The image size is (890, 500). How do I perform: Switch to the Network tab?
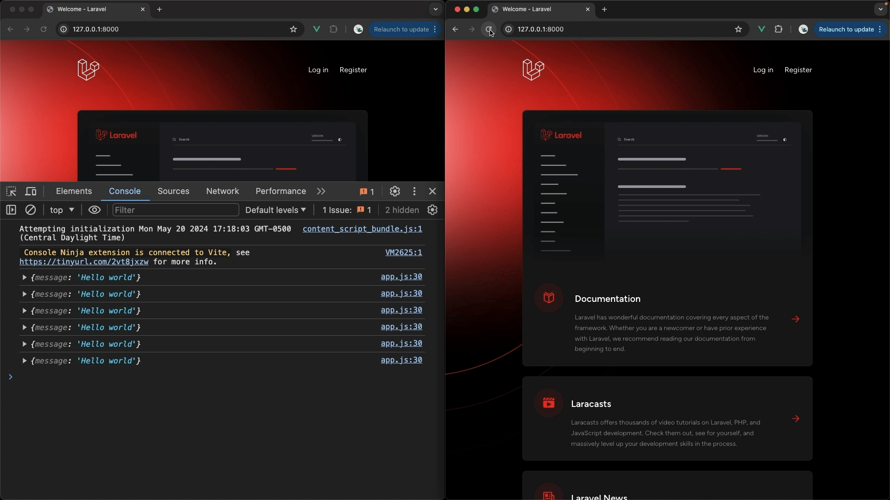click(222, 191)
